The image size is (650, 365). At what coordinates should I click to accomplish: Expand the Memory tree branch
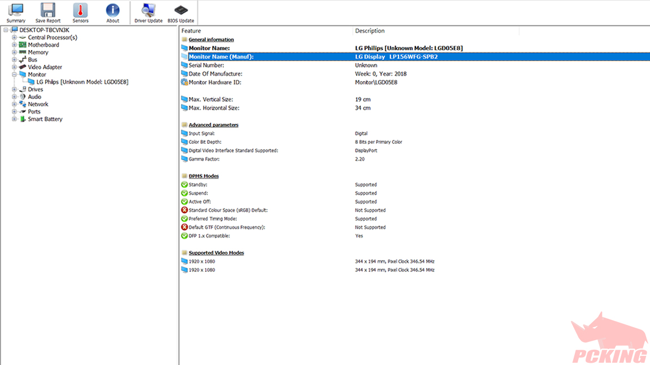click(14, 52)
